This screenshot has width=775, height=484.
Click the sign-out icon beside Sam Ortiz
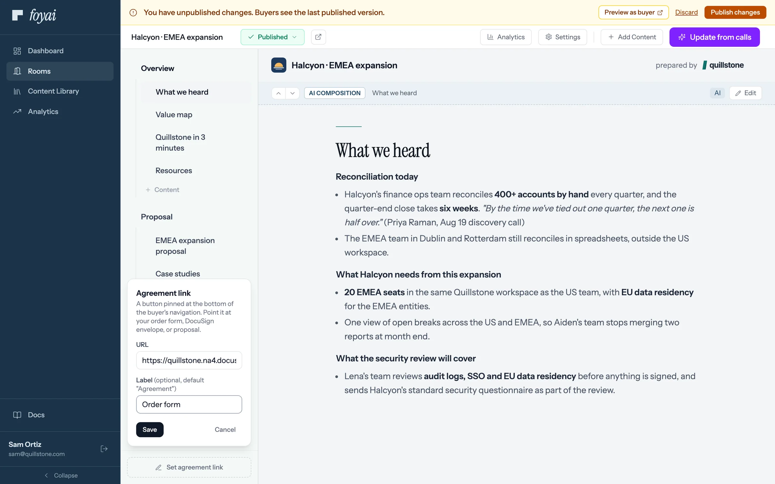coord(104,449)
